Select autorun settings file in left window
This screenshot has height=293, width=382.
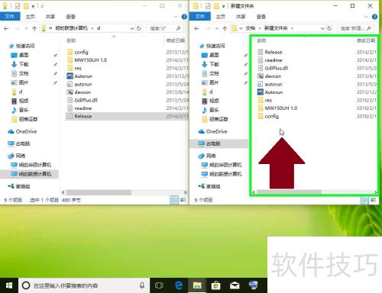[x=79, y=84]
